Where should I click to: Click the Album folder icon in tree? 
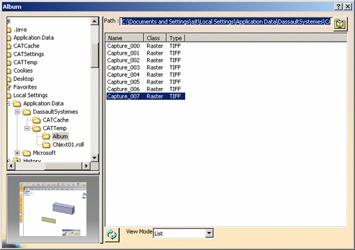click(x=46, y=136)
